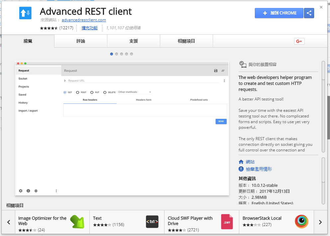Open the 總覽 overview tab
The width and height of the screenshot is (330, 236).
28,41
